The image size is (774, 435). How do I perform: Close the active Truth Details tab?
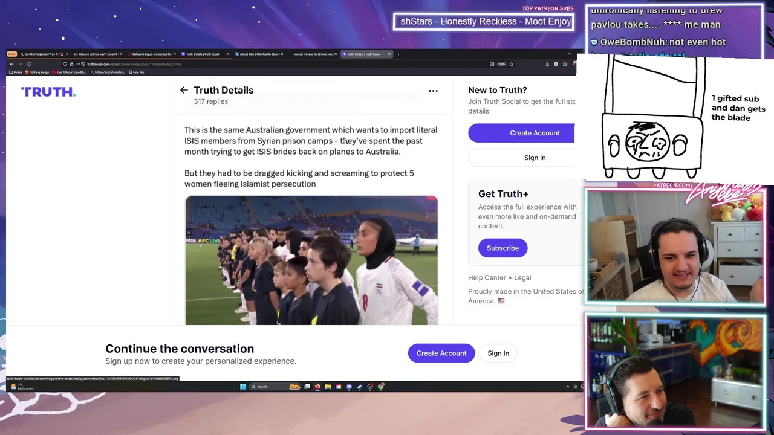389,54
